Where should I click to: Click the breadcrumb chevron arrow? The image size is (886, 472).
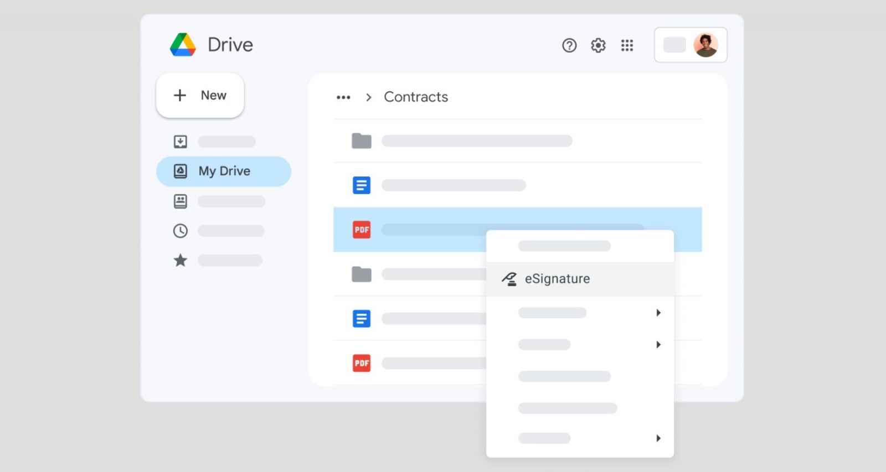[x=369, y=97]
